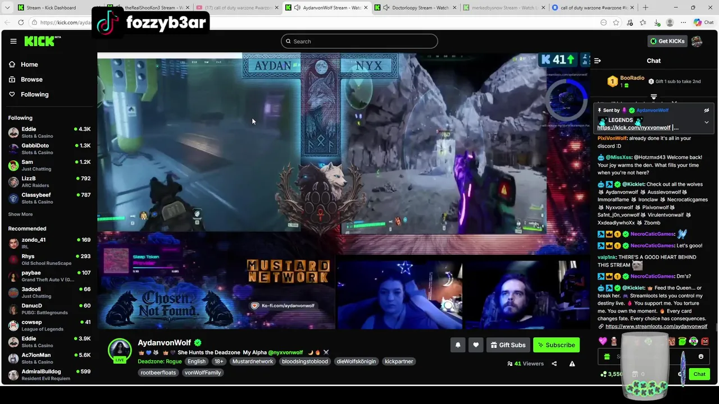This screenshot has width=719, height=404.
Task: Open Eddie's 4.3K viewer channel
Action: click(x=49, y=132)
